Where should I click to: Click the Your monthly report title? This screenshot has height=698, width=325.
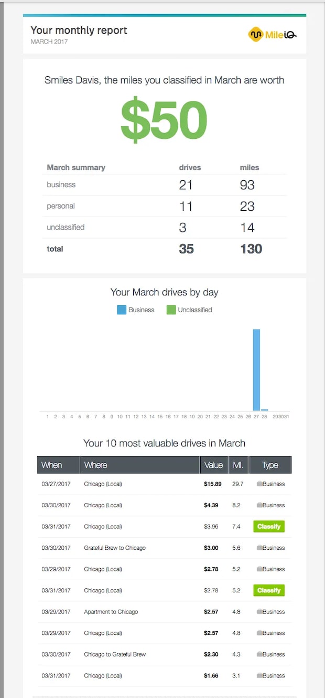click(79, 30)
